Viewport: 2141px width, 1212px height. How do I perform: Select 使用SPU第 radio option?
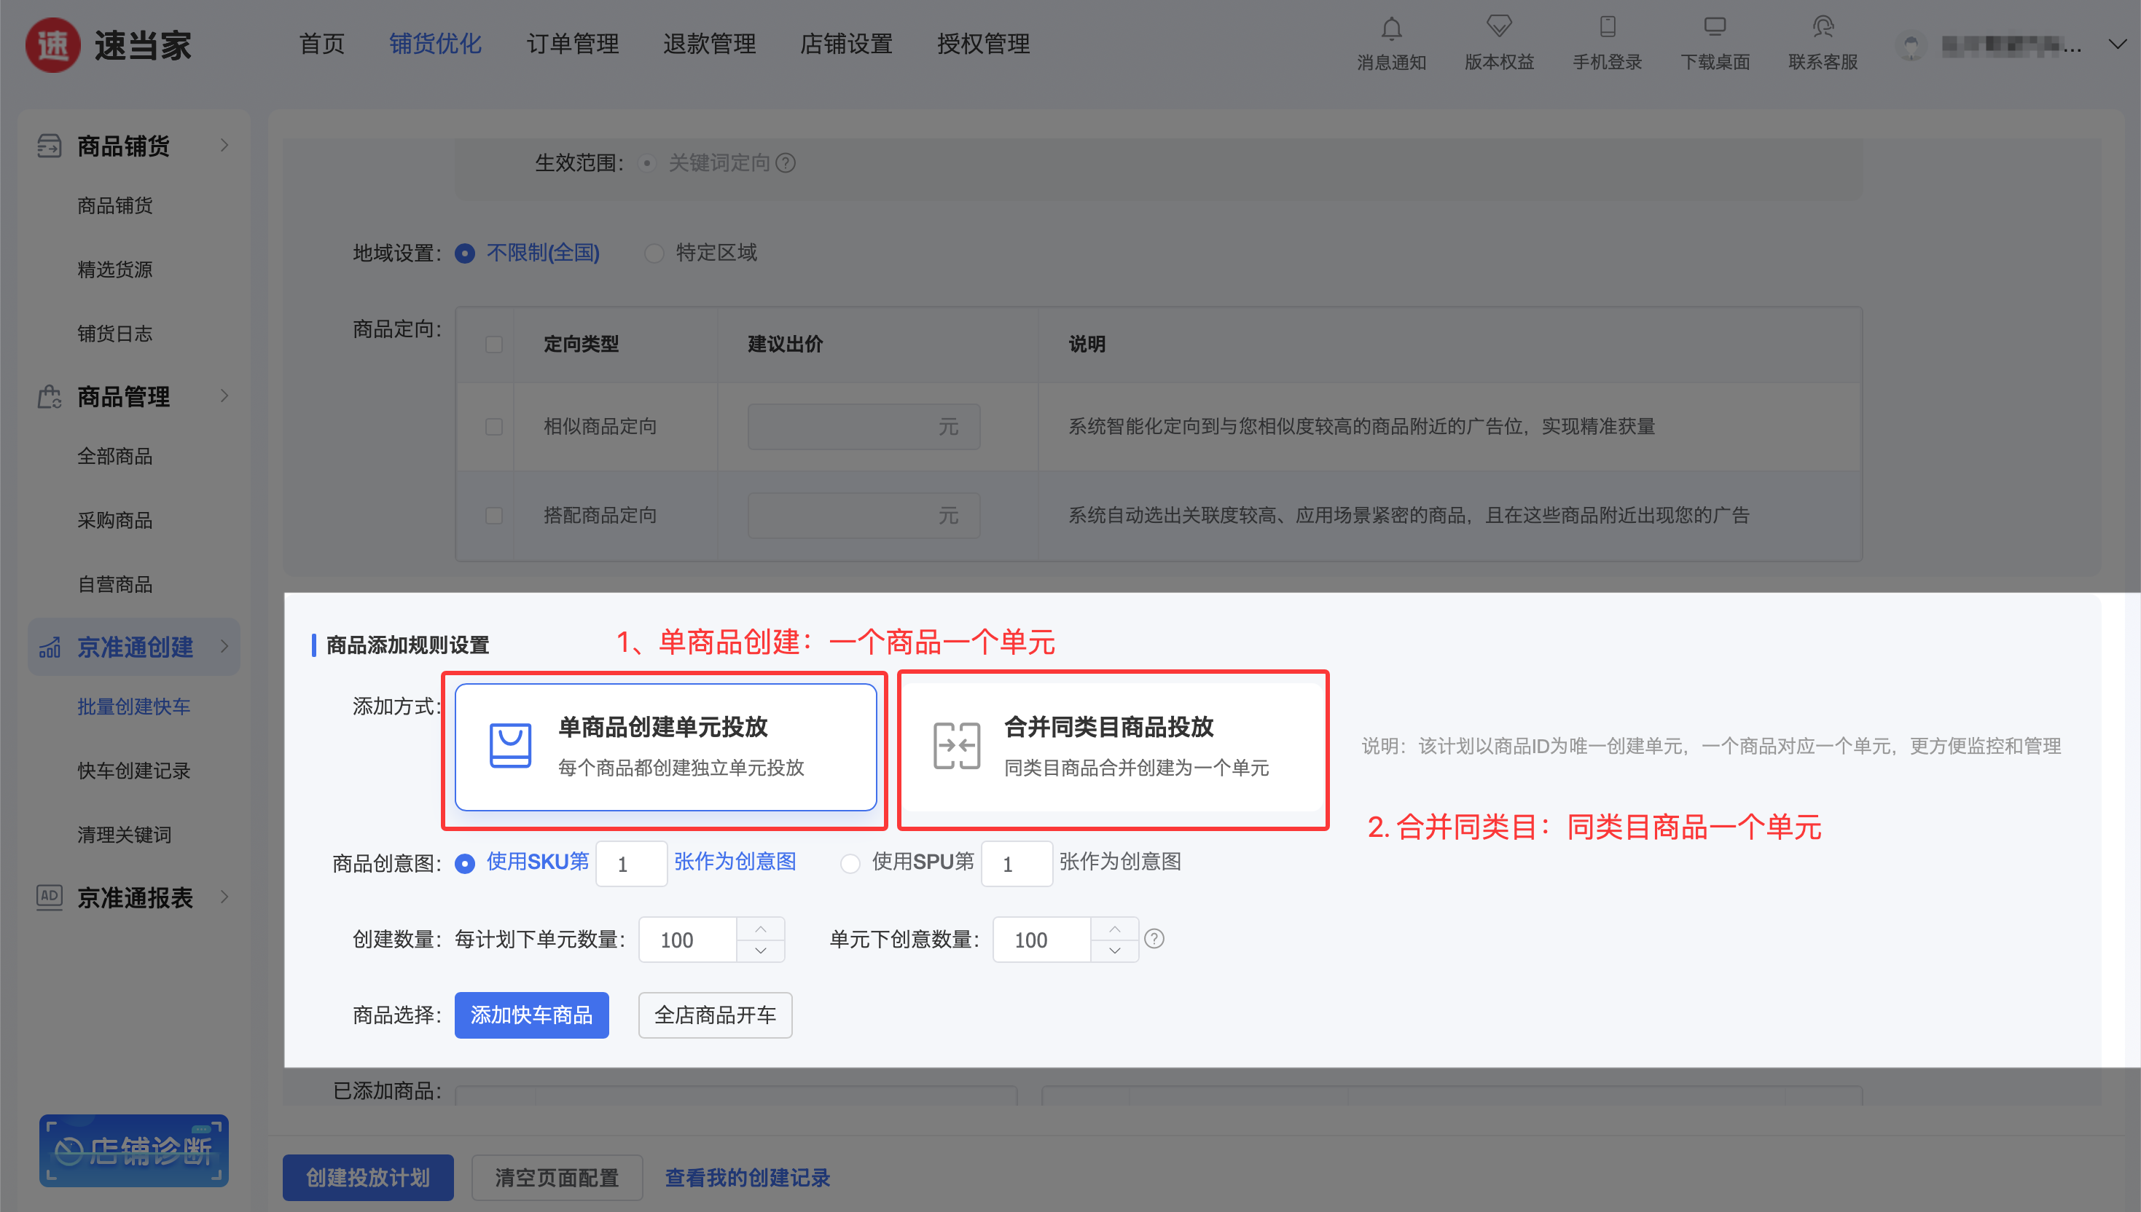(x=850, y=863)
